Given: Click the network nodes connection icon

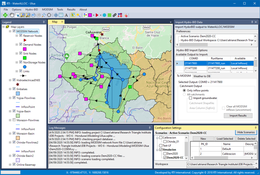Looking at the screenshot, I should click(120, 15).
